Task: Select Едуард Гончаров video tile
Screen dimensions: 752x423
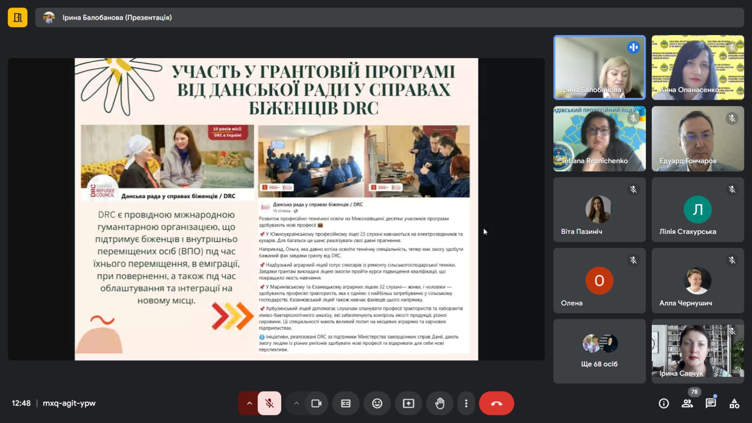Action: tap(698, 139)
